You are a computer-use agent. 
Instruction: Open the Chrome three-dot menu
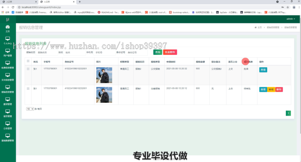click(299, 7)
